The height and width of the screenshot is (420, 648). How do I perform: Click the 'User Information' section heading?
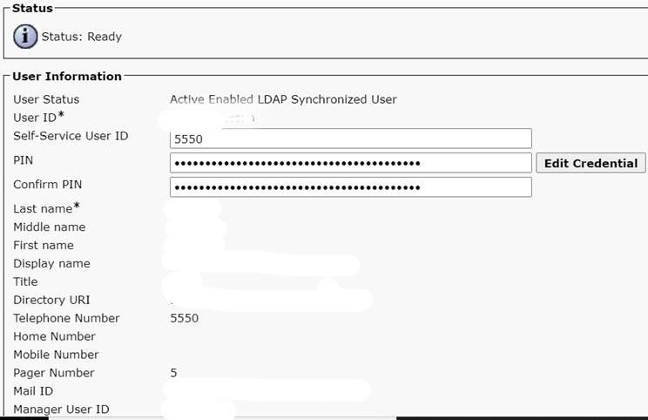[67, 77]
